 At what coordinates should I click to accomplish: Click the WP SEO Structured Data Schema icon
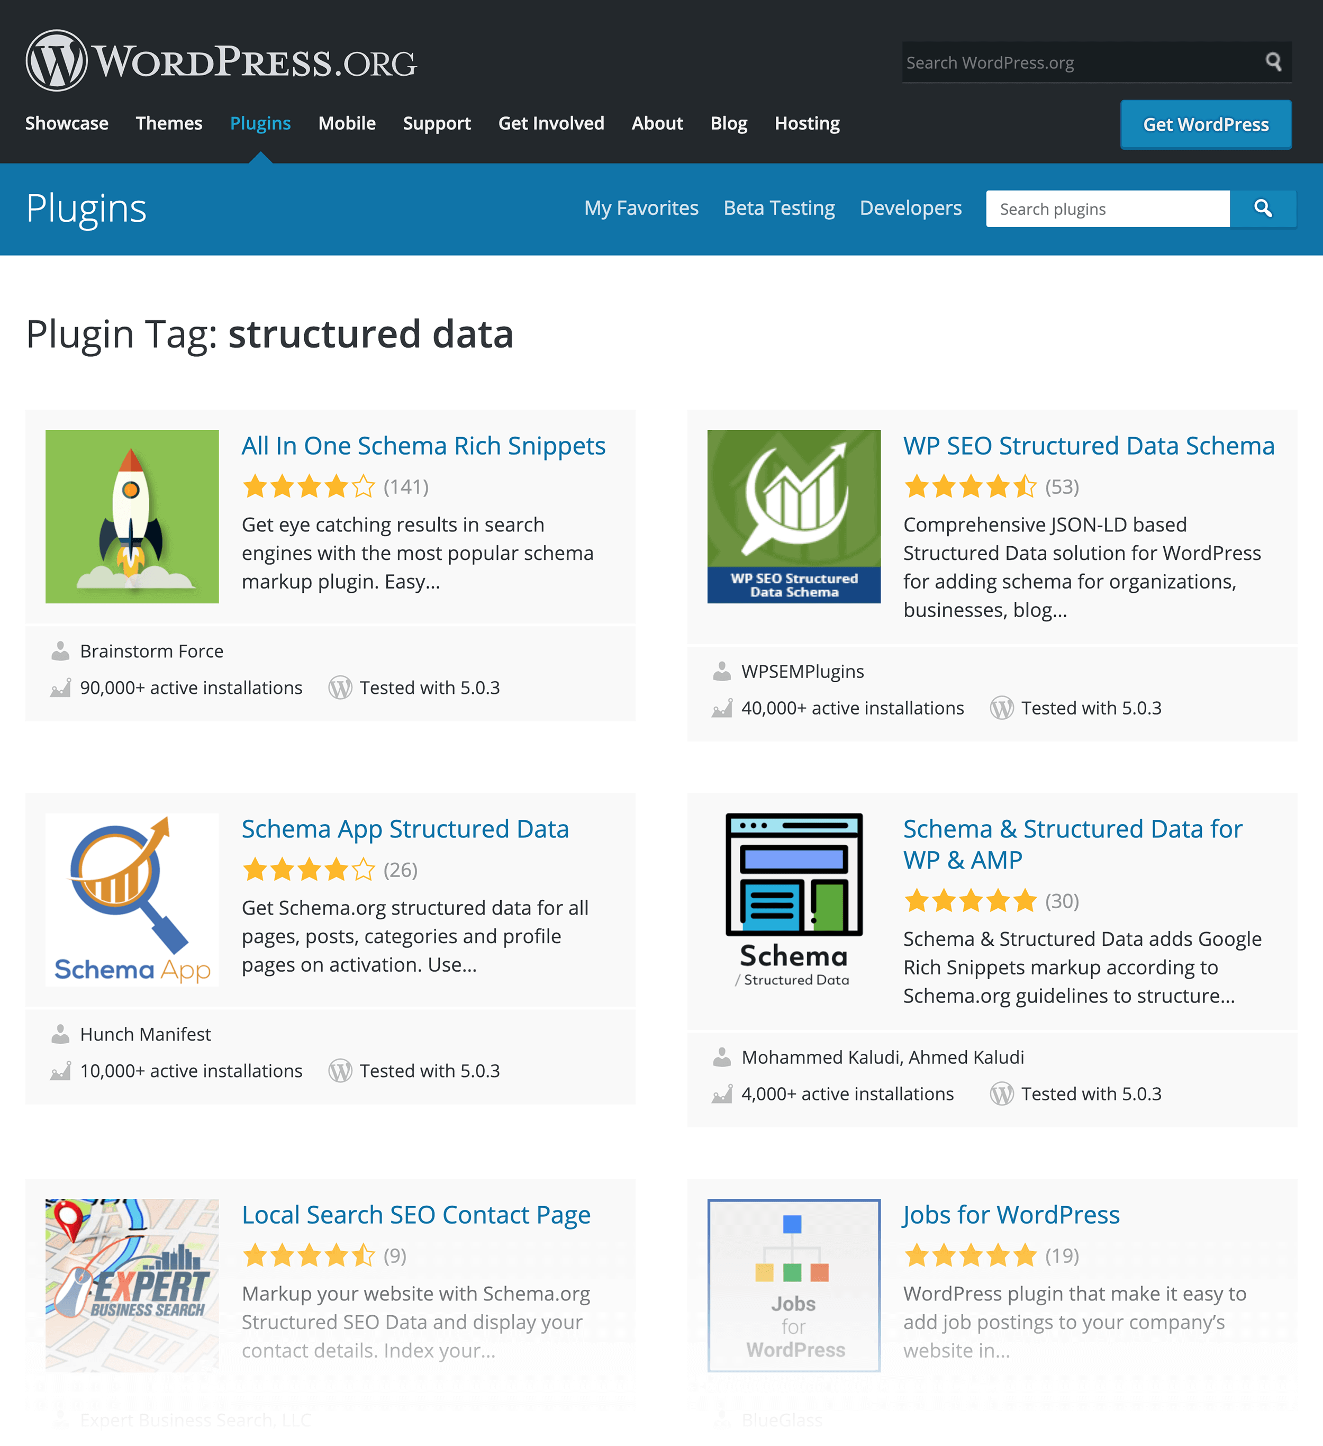point(793,517)
